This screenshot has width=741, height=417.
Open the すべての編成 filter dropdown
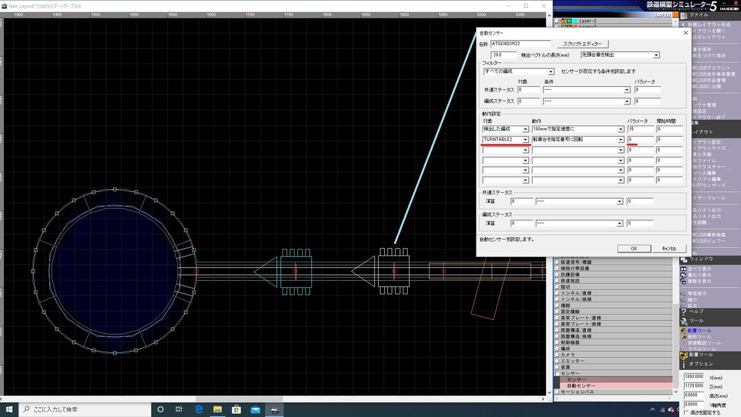(x=551, y=71)
